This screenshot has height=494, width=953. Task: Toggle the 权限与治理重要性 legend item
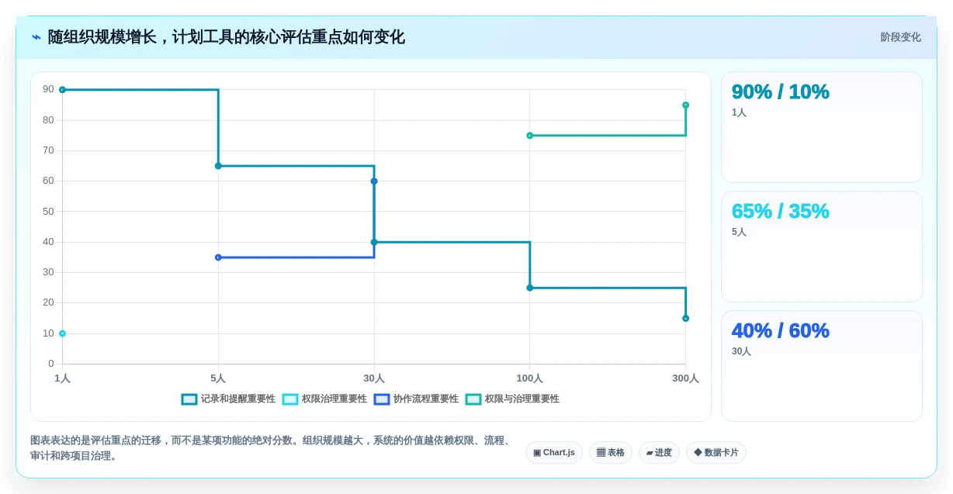pyautogui.click(x=512, y=399)
